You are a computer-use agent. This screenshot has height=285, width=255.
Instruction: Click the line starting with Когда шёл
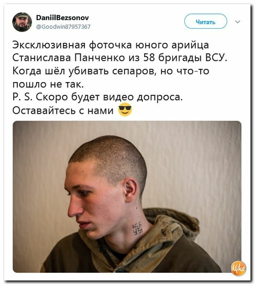point(111,71)
